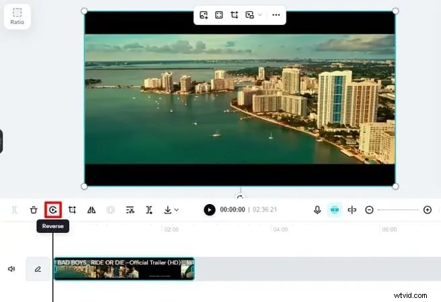The width and height of the screenshot is (441, 302).
Task: Click the total duration 02:36:21 text
Action: tap(265, 209)
